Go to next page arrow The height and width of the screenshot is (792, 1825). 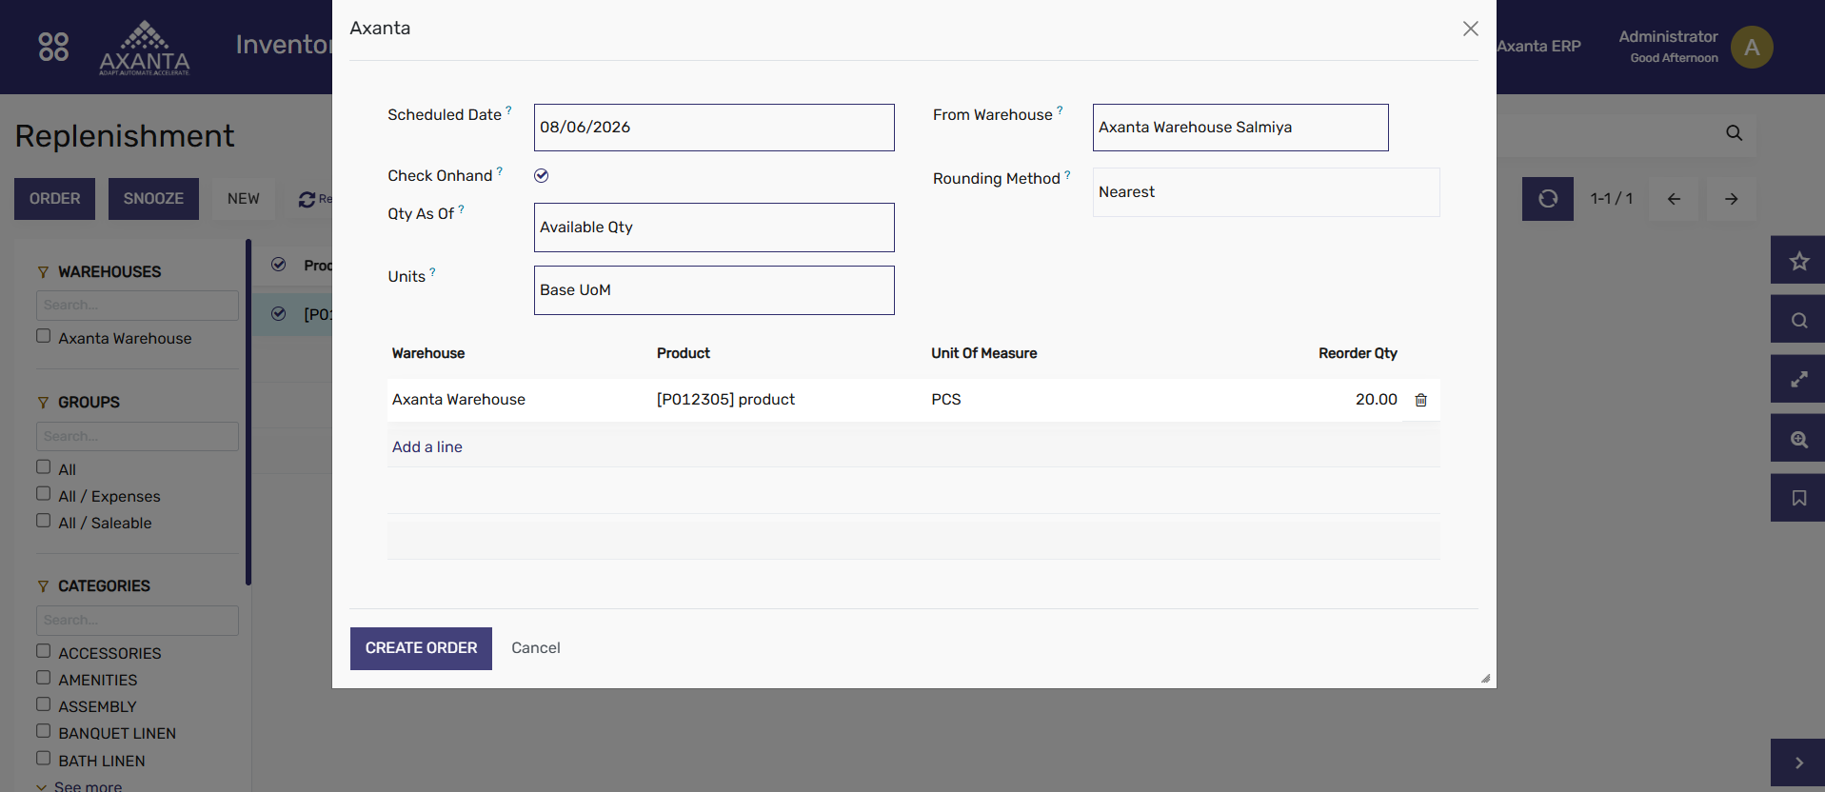point(1731,199)
